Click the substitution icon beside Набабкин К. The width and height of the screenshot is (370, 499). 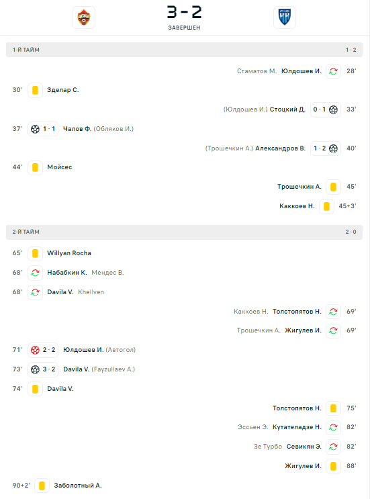click(x=36, y=273)
